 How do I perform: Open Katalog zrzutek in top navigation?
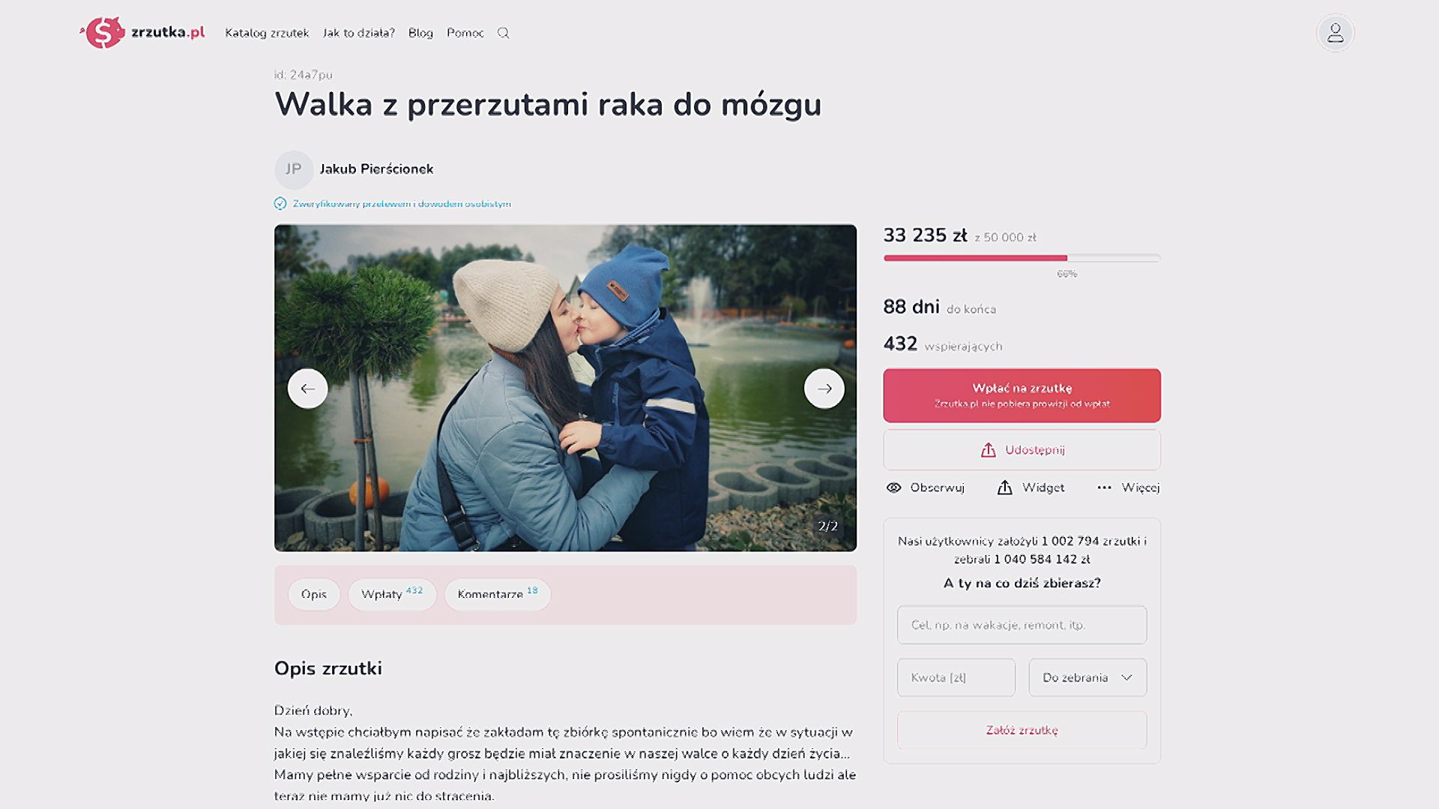(x=267, y=33)
